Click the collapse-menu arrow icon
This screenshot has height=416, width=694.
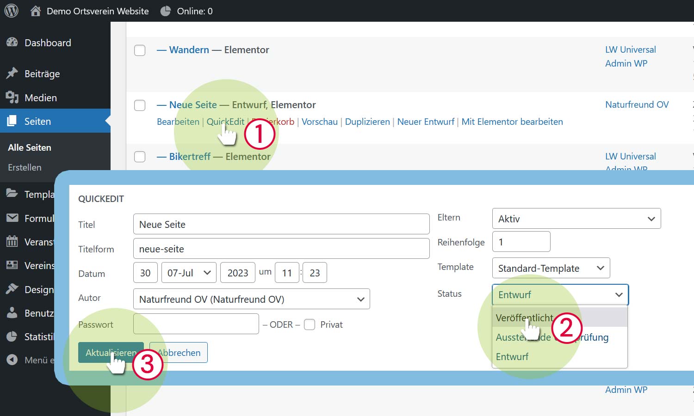pyautogui.click(x=12, y=360)
